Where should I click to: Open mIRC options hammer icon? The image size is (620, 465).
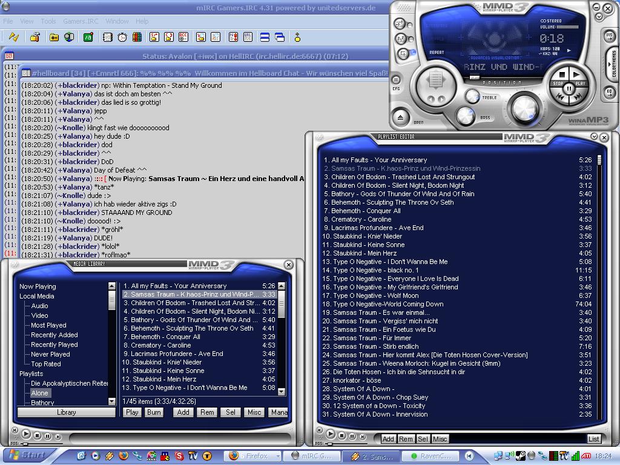pyautogui.click(x=35, y=37)
